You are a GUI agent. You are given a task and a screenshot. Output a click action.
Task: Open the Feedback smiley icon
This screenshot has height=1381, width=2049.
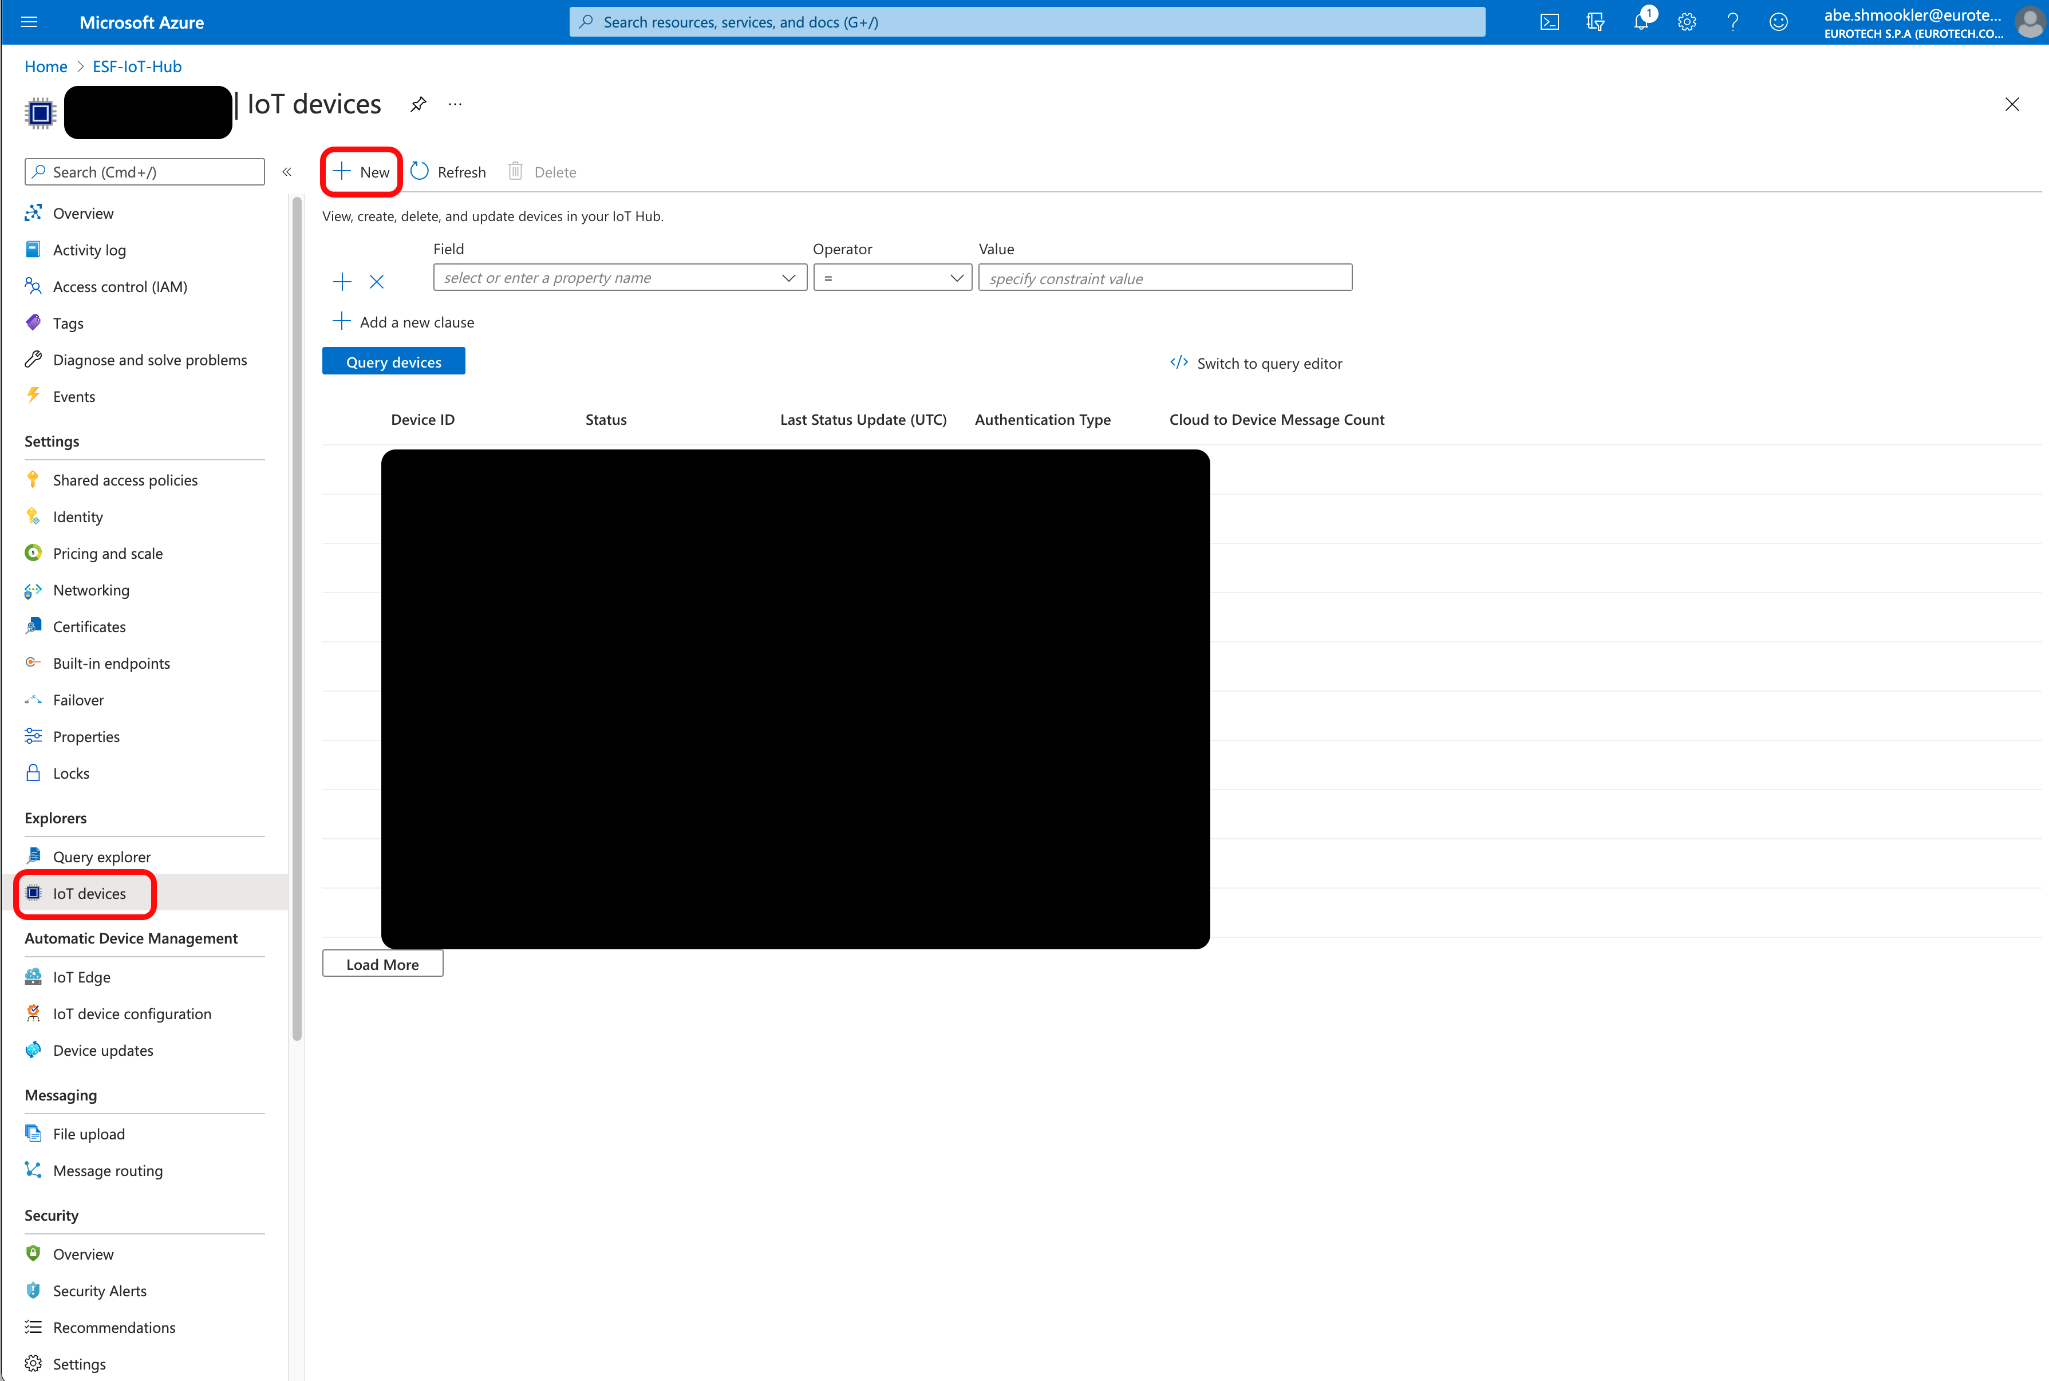pyautogui.click(x=1779, y=22)
